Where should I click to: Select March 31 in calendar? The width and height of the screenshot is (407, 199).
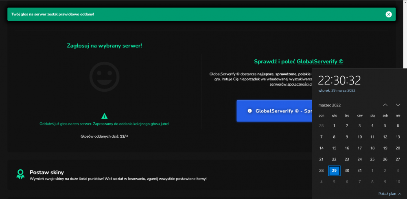(x=359, y=171)
